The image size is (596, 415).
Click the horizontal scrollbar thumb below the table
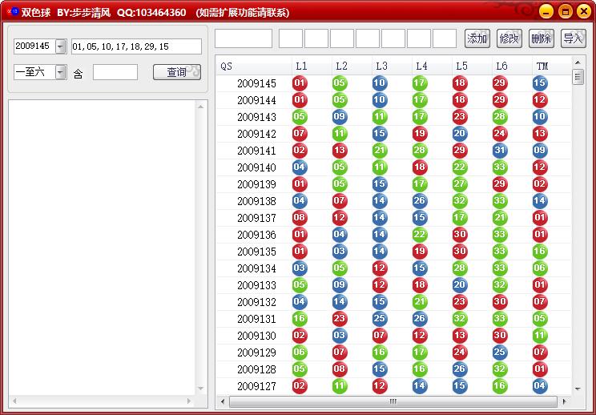click(393, 401)
